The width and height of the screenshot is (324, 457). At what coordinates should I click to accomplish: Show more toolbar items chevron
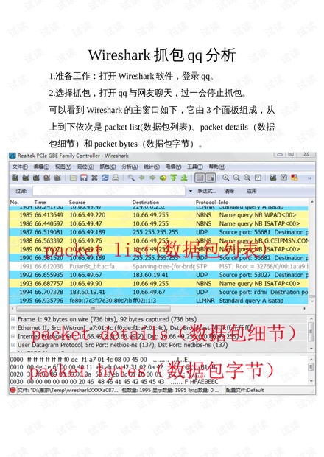pyautogui.click(x=309, y=178)
